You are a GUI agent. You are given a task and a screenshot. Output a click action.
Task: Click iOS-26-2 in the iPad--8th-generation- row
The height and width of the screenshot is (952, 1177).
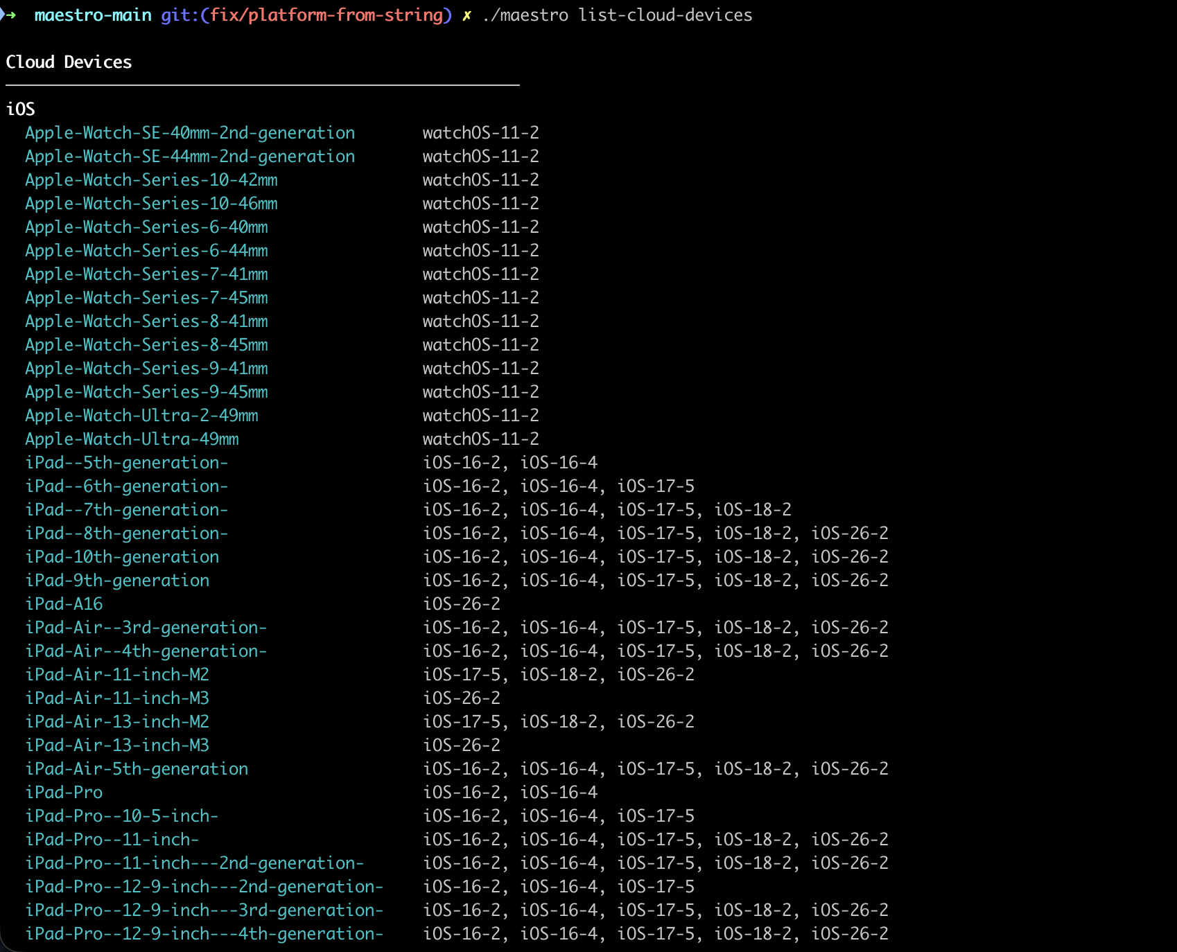[850, 534]
